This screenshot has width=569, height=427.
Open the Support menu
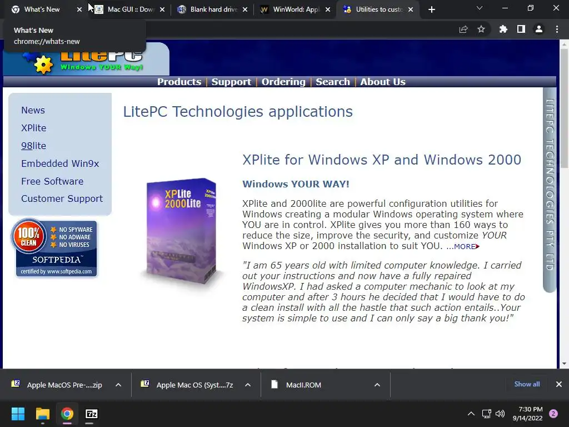click(x=231, y=82)
